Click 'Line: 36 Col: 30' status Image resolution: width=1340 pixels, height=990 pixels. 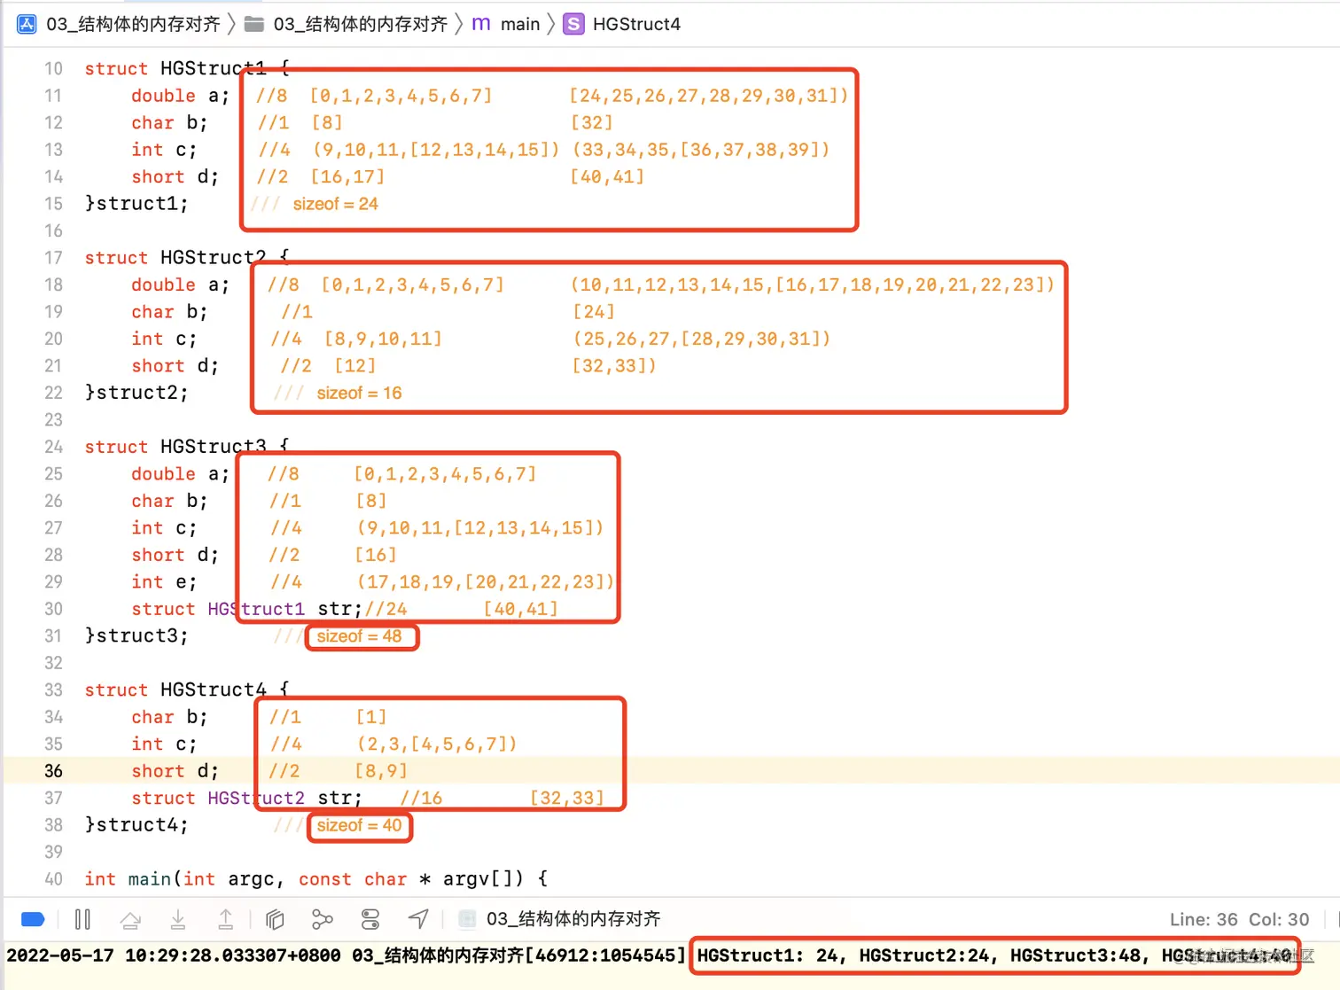[x=1239, y=919]
